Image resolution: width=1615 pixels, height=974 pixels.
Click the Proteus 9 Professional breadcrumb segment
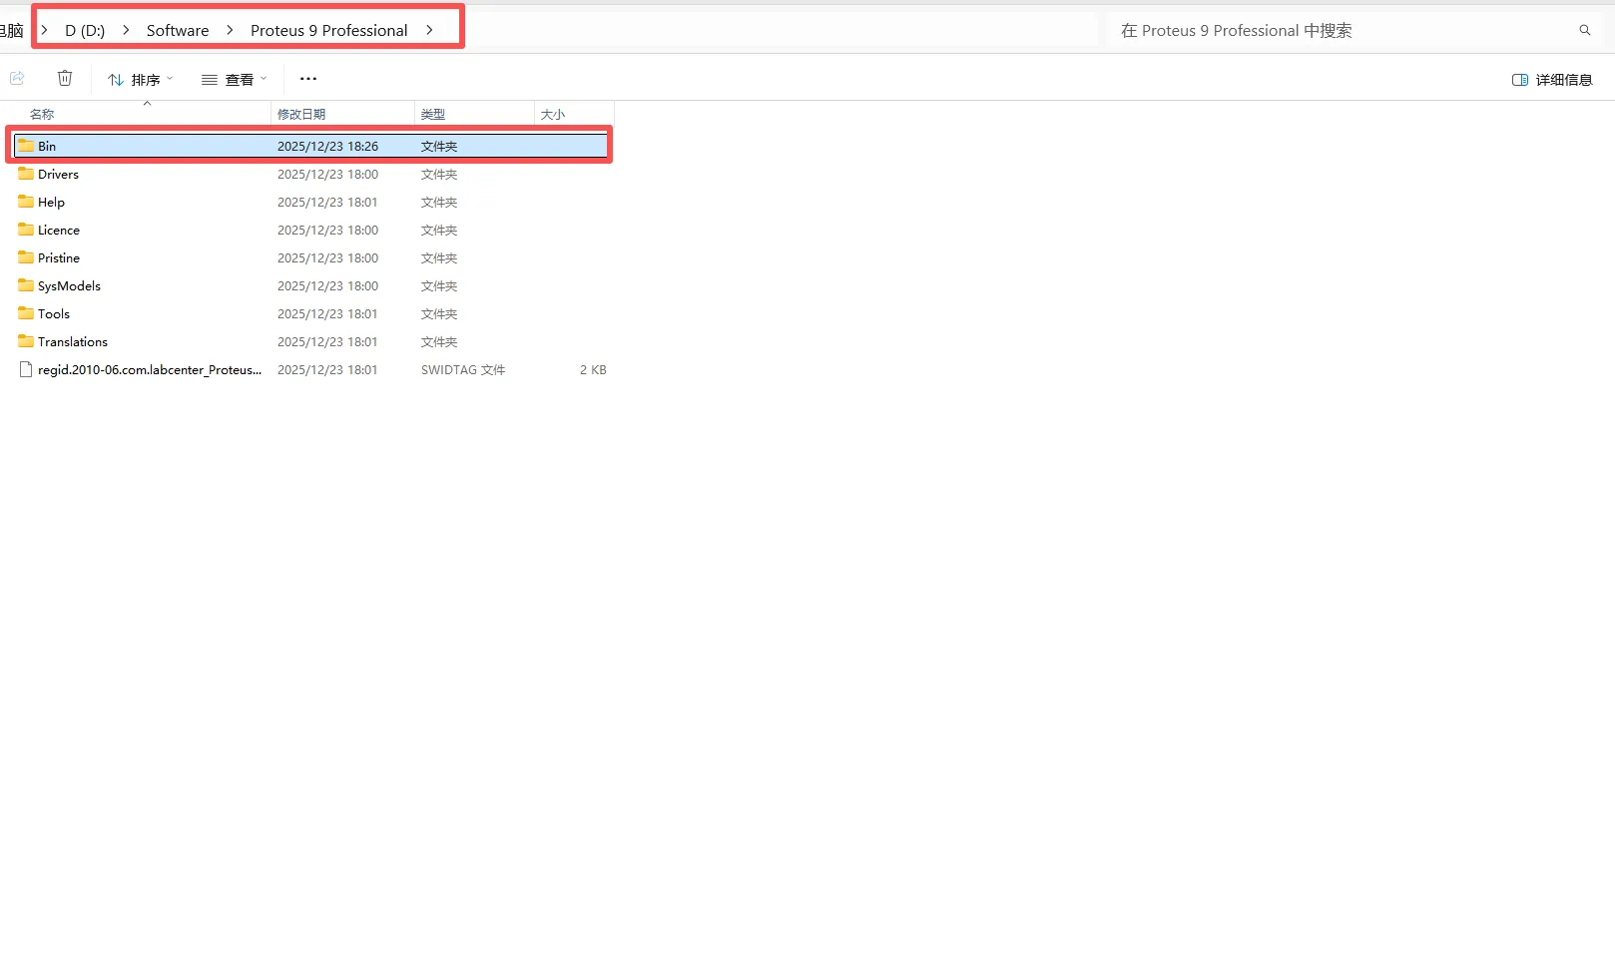click(x=329, y=31)
